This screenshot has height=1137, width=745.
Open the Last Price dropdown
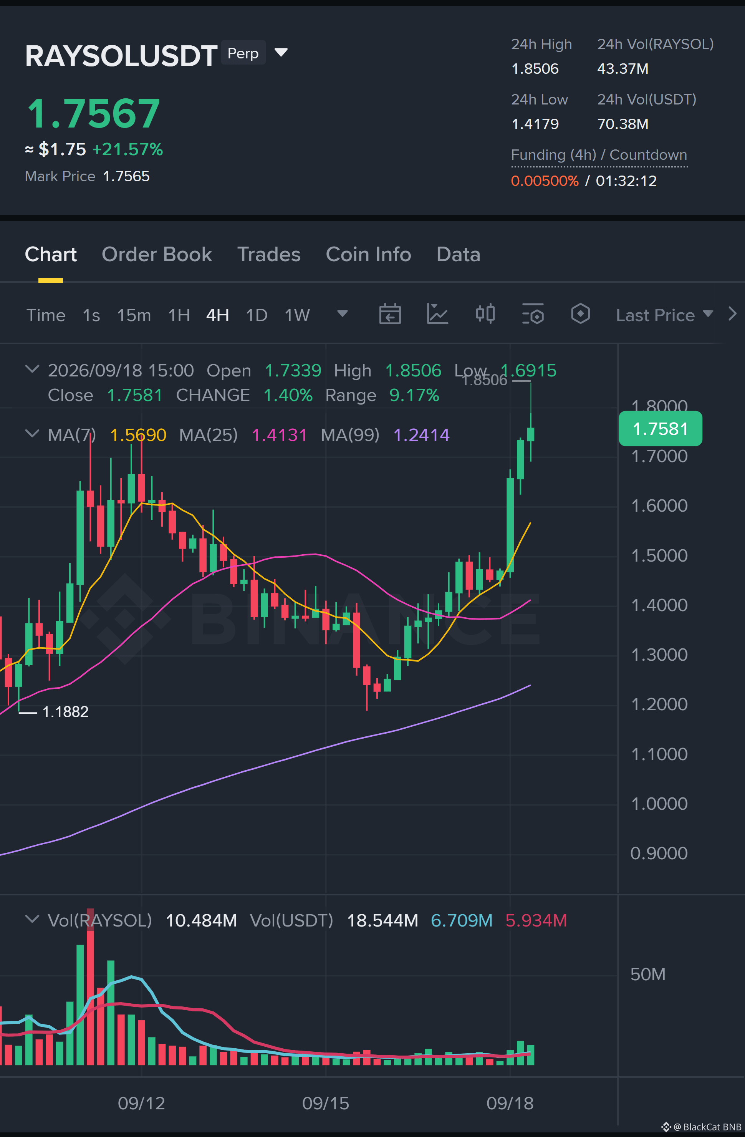pyautogui.click(x=664, y=315)
